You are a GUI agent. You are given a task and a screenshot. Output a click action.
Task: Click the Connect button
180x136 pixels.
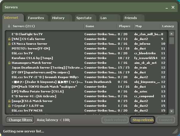click(x=166, y=120)
